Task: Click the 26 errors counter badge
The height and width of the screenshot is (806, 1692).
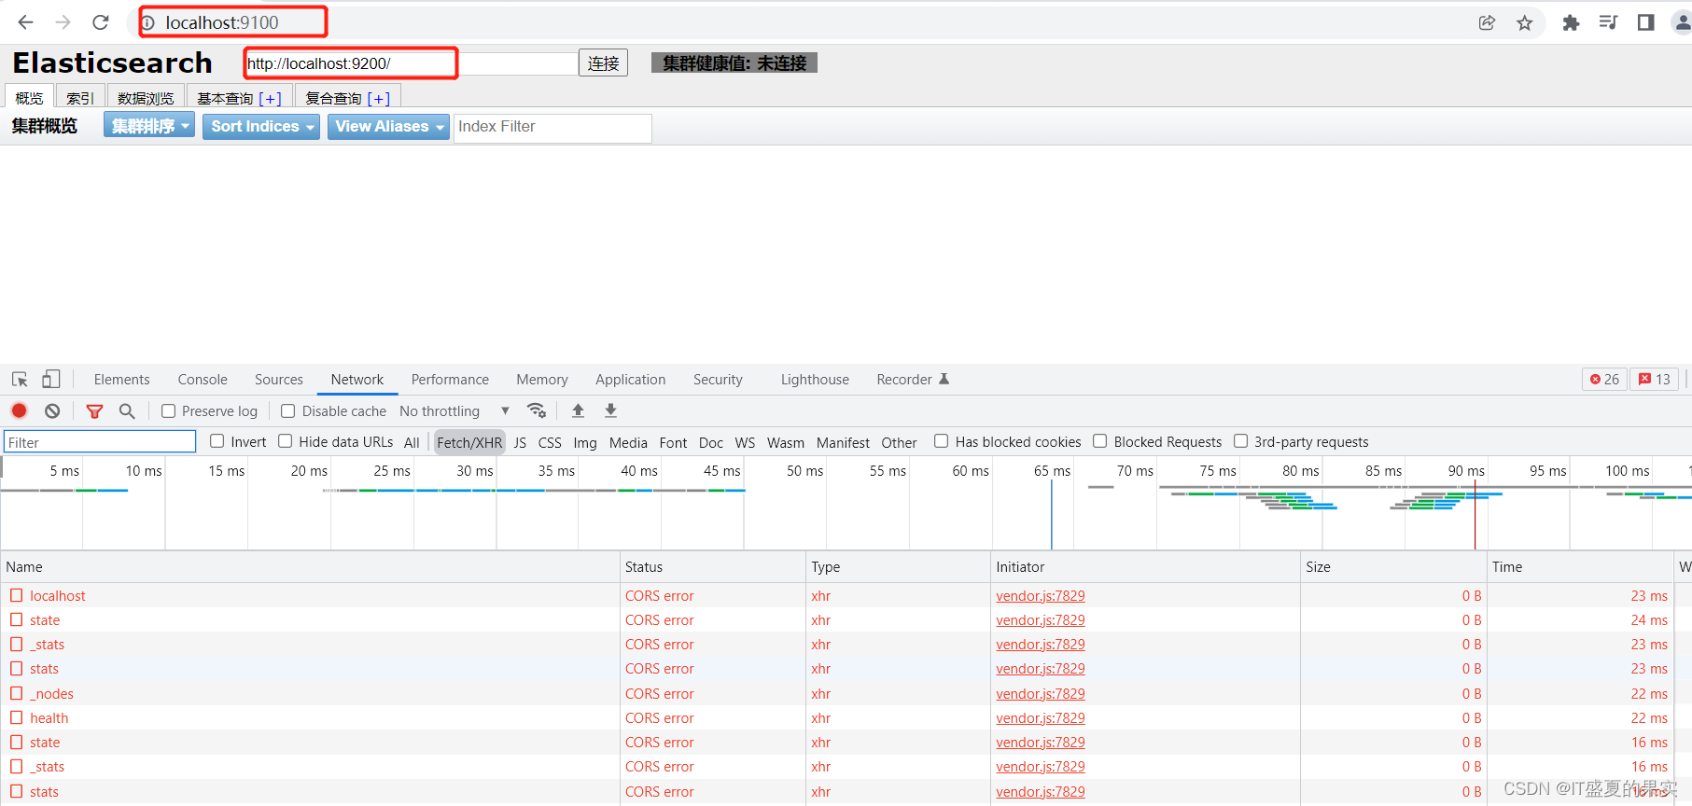Action: (x=1604, y=379)
